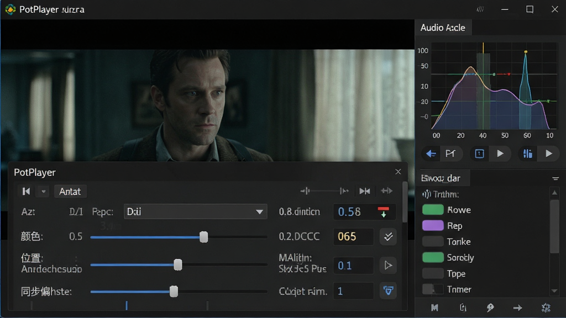Screen dimensions: 566x318
Task: Toggle the swatch for Tnmer
Action: (433, 289)
